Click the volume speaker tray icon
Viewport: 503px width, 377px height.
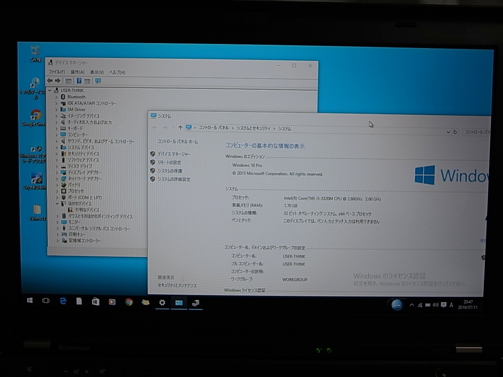[x=435, y=305]
